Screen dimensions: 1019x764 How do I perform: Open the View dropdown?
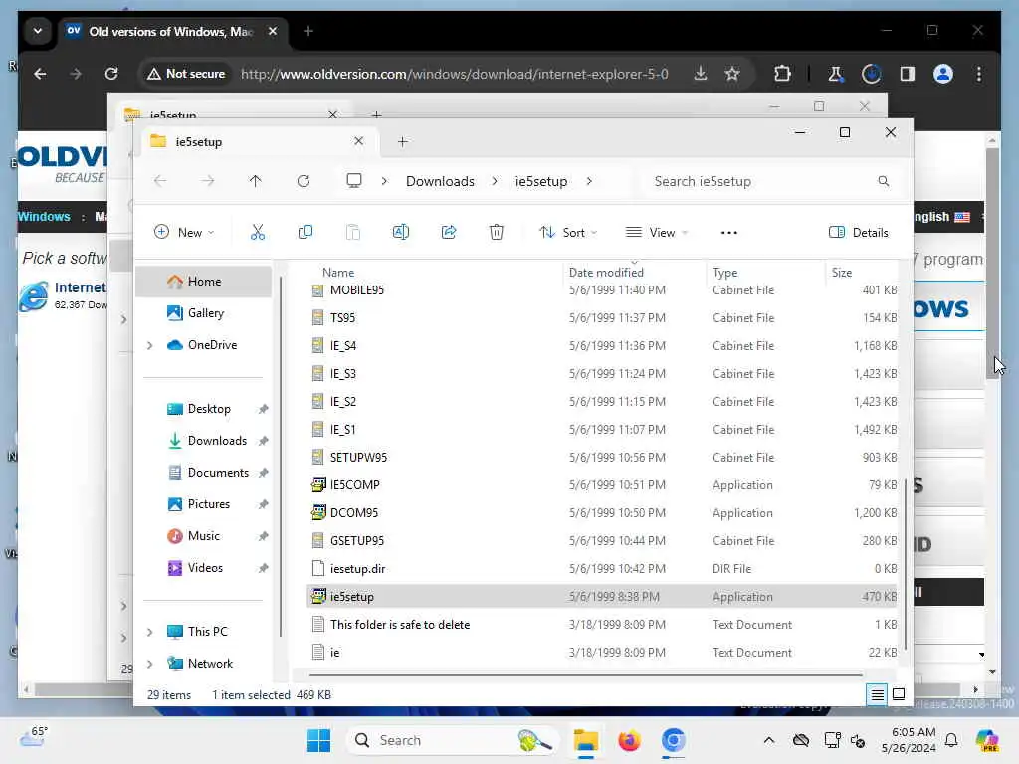657,233
